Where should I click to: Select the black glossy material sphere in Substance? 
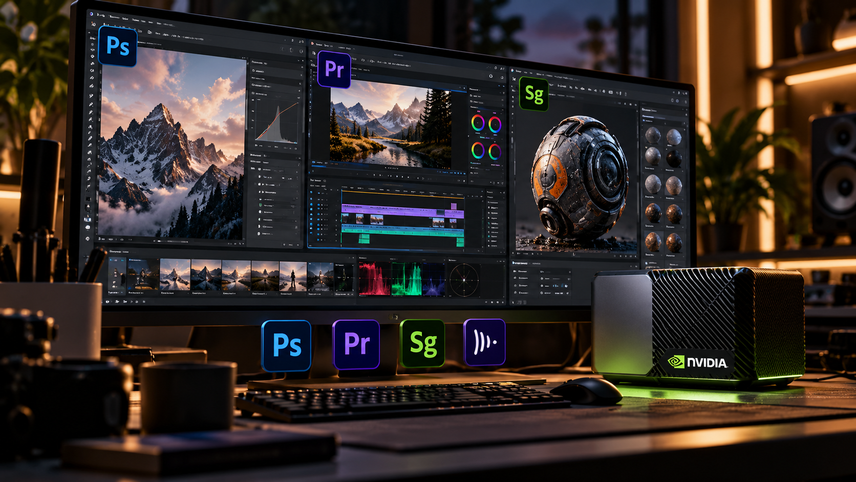(674, 159)
